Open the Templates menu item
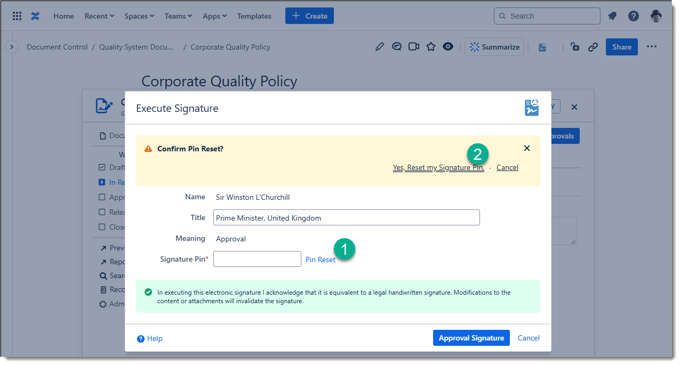Screen dimensions: 680x365 [x=254, y=16]
